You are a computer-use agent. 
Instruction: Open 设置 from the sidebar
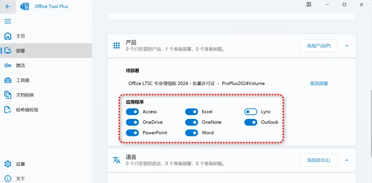tap(46, 164)
